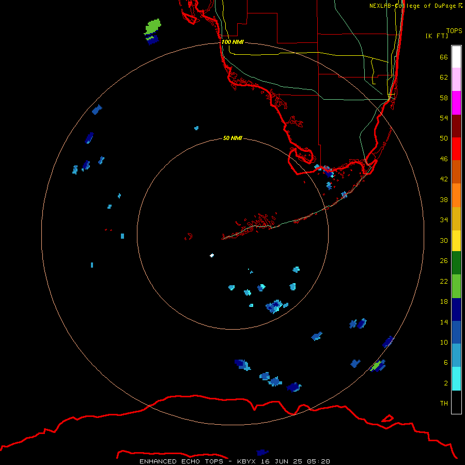Click the '62' scale value
Viewport: 465px width, 465px height.
[x=444, y=78]
